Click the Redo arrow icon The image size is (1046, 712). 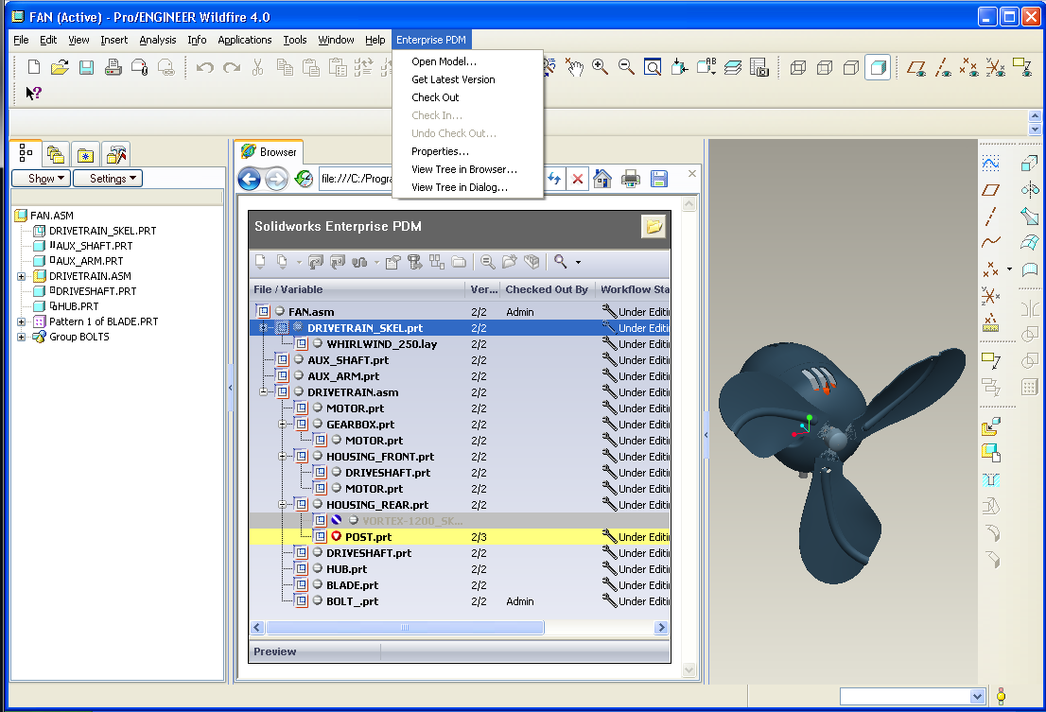pyautogui.click(x=232, y=67)
